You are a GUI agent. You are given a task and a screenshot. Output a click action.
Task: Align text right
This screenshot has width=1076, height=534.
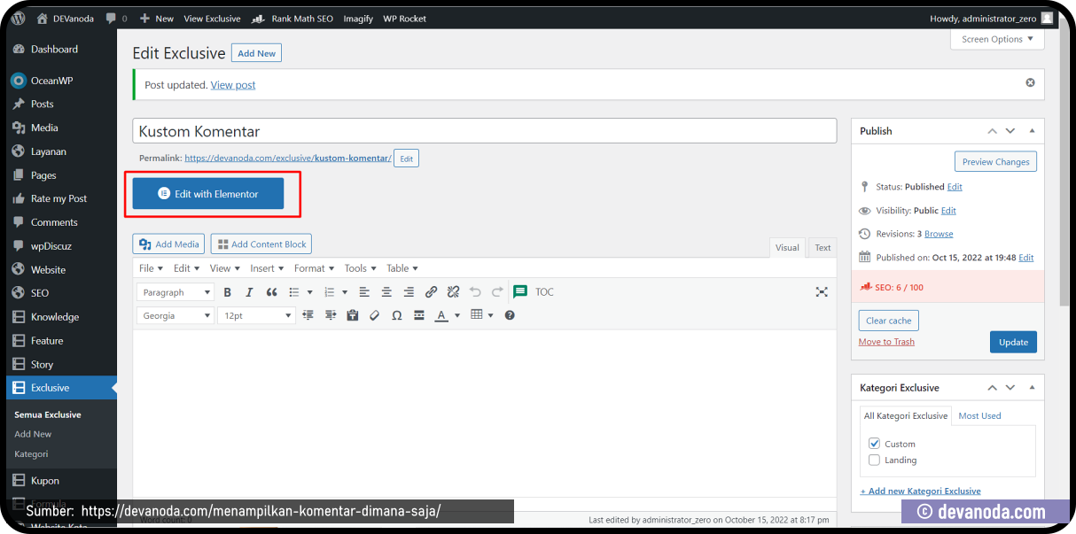(x=409, y=292)
